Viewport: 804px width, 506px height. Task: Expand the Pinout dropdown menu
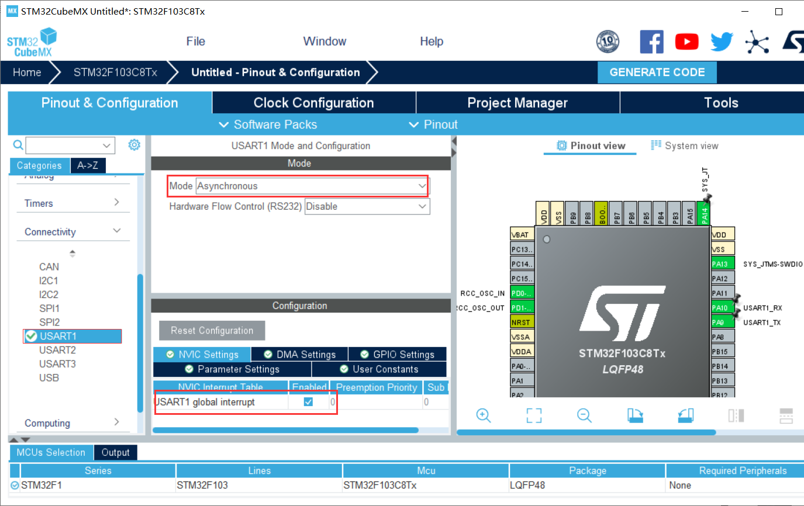pos(433,124)
